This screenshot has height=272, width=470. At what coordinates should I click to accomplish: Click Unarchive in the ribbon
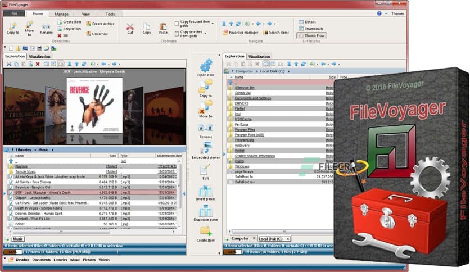pyautogui.click(x=97, y=34)
